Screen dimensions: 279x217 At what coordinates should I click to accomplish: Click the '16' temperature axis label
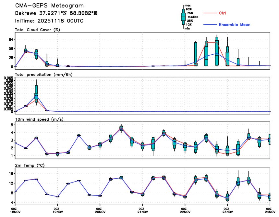coord(11,174)
